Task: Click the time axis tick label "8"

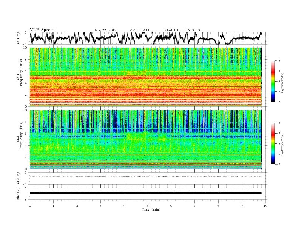Action: [x=218, y=206]
